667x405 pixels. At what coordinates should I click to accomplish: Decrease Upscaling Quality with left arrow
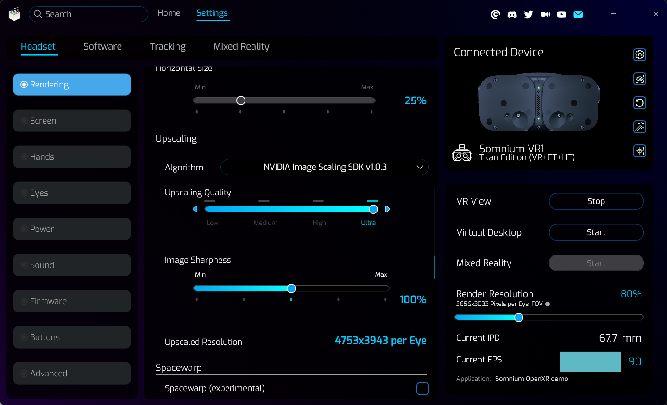tap(195, 209)
